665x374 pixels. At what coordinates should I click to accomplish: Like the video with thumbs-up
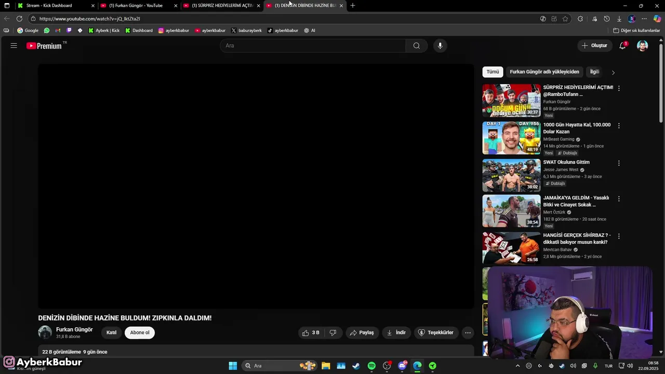pos(311,332)
